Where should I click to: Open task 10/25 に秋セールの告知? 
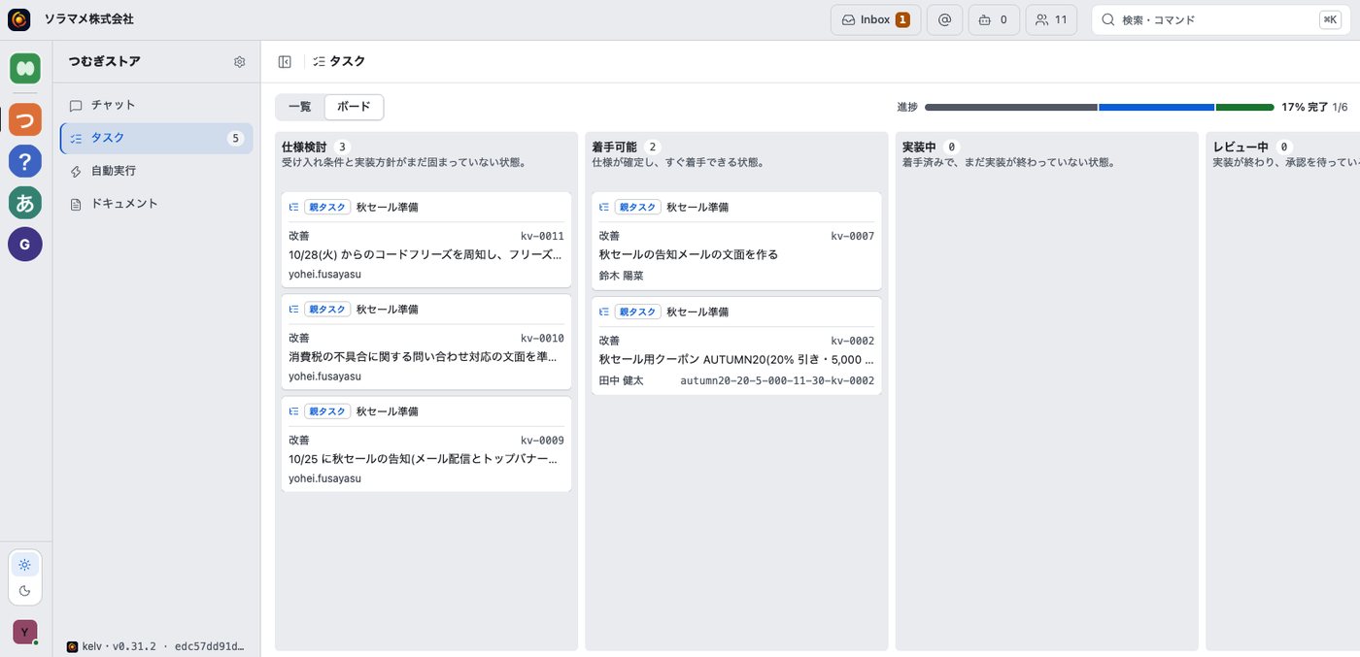click(426, 443)
